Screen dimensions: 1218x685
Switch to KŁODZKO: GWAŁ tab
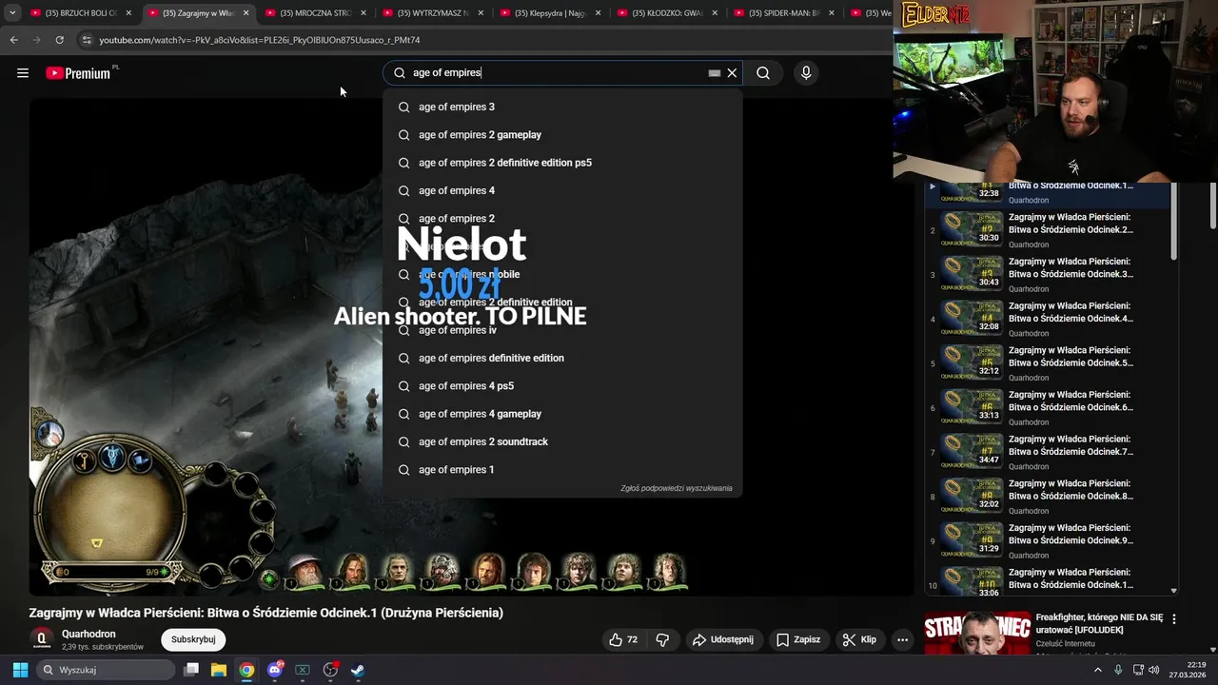[667, 13]
